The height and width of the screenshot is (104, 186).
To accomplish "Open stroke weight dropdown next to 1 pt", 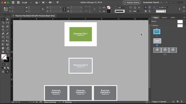I will 126,8.
